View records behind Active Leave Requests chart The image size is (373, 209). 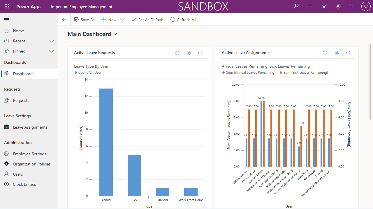[189, 53]
